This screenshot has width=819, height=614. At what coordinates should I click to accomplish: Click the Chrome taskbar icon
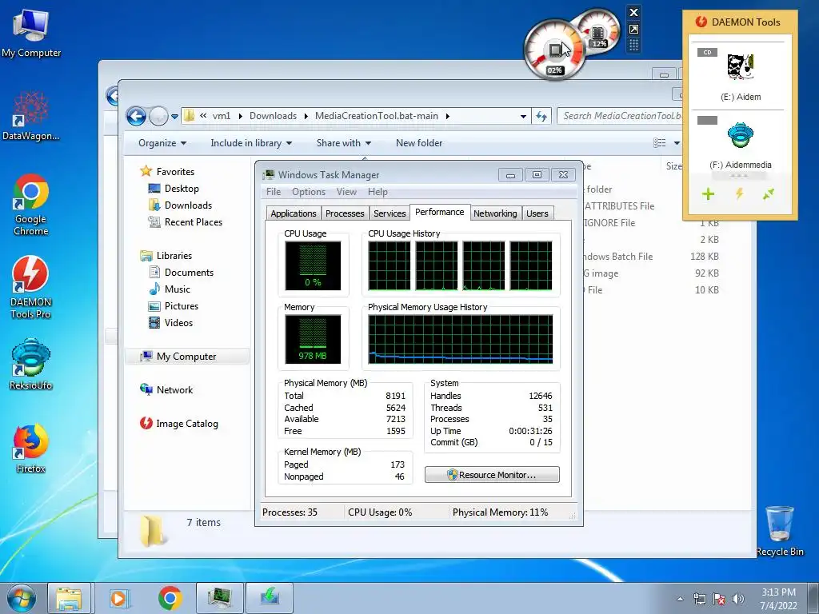pos(170,598)
